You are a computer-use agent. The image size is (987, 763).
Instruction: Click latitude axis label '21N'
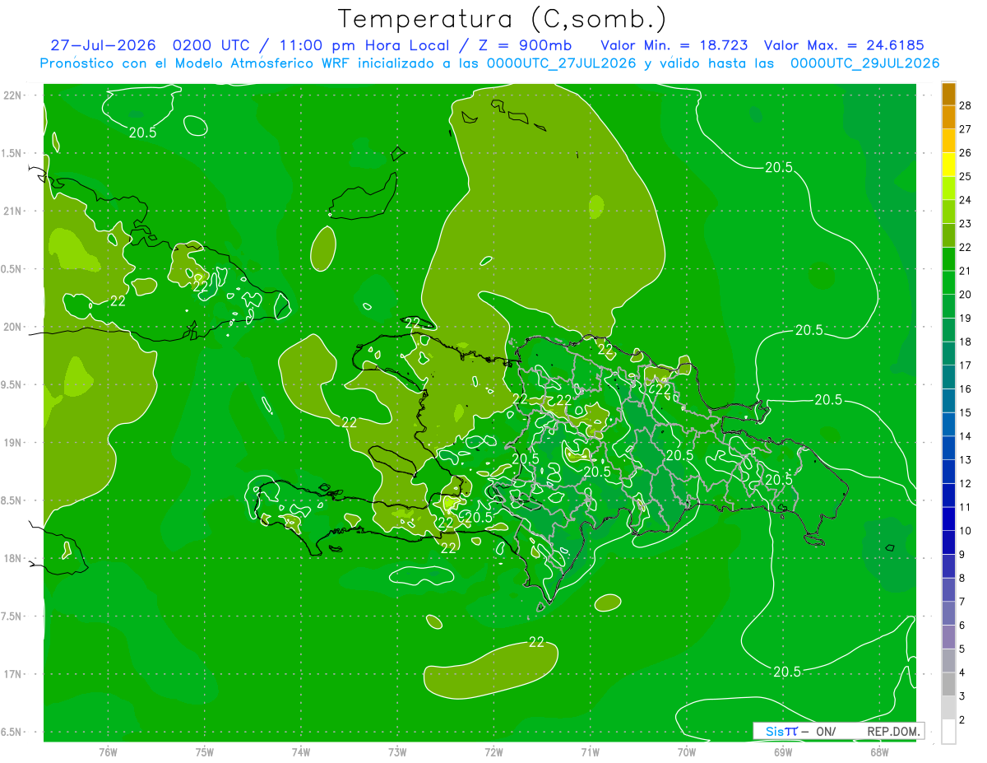coord(13,212)
